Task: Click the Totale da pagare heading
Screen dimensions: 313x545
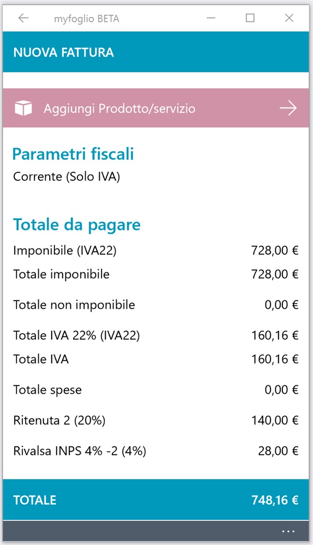Action: pos(76,225)
